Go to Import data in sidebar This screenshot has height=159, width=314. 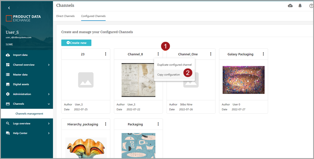tap(20, 55)
